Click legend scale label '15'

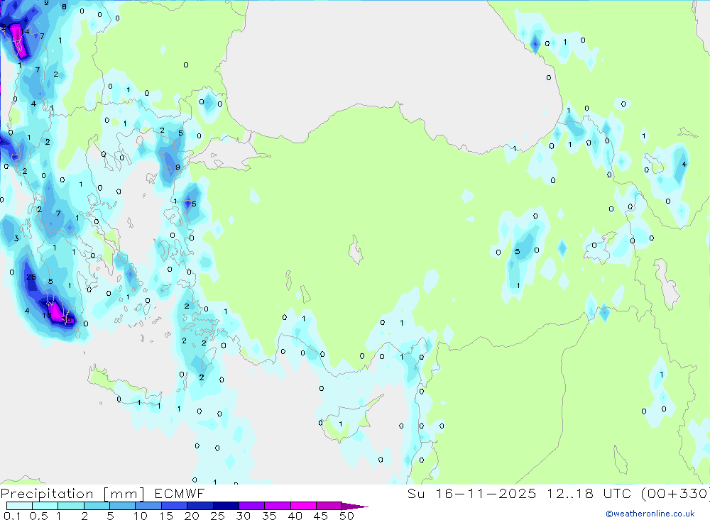[x=166, y=516]
